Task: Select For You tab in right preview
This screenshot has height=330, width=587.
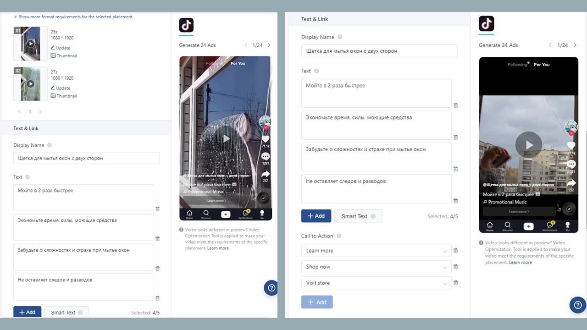Action: click(x=542, y=65)
